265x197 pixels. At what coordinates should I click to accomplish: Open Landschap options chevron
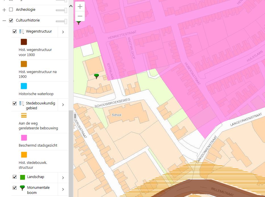pos(63,178)
